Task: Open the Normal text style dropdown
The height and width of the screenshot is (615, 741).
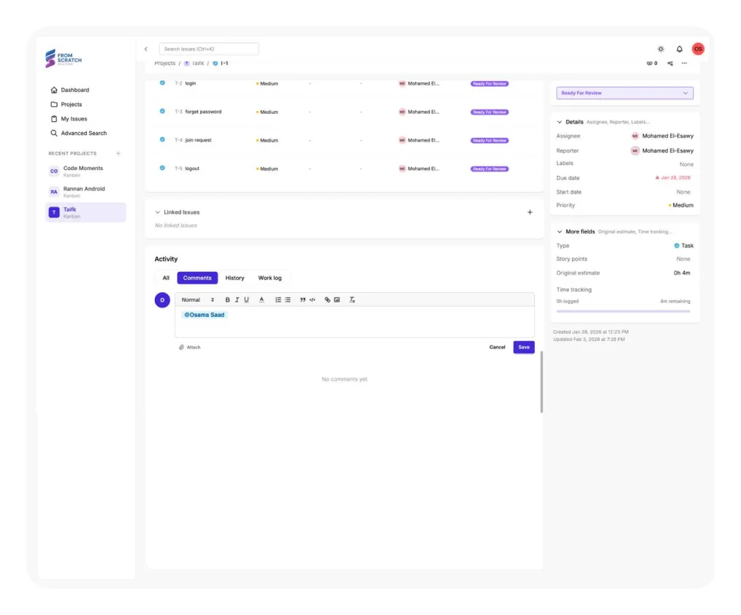Action: click(x=197, y=300)
